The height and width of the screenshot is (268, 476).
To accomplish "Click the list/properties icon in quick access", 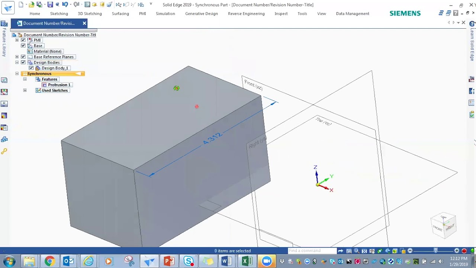I will pyautogui.click(x=87, y=5).
